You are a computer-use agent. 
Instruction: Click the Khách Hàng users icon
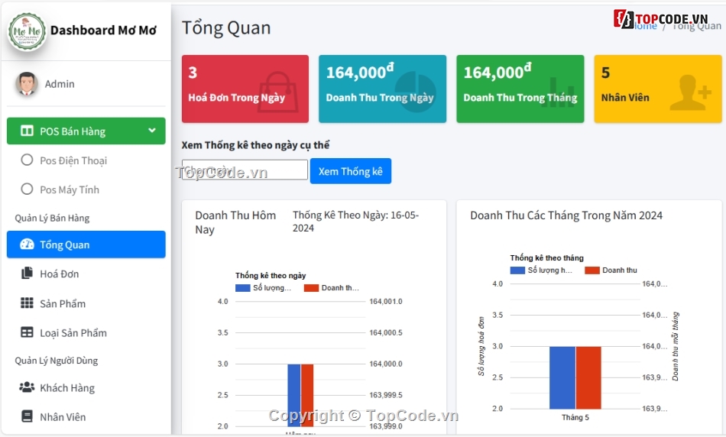point(27,387)
